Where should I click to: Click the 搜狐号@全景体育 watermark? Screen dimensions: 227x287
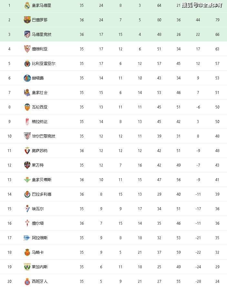pos(202,5)
